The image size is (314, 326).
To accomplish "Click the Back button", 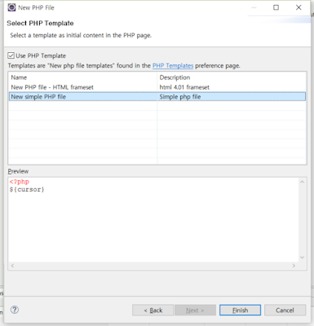I will click(x=153, y=310).
